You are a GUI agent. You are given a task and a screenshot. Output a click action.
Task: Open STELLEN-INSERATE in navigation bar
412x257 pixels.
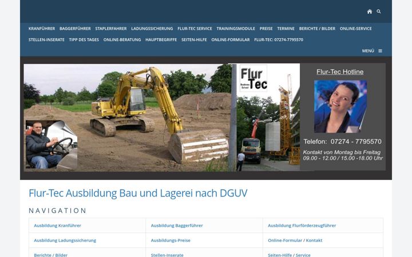(46, 39)
